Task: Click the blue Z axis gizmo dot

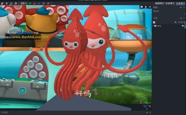Action: coord(146,106)
